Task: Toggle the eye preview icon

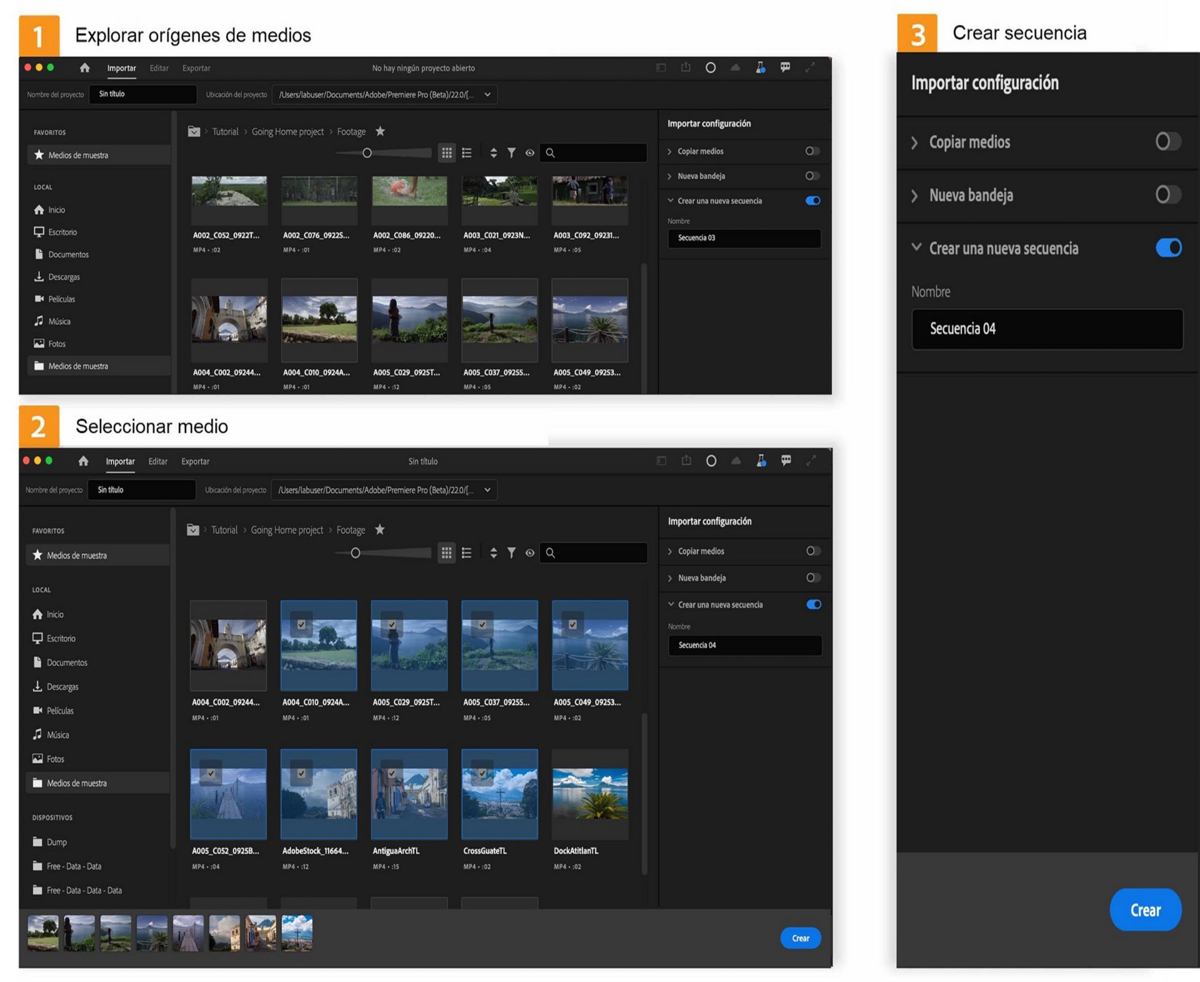Action: pos(529,152)
